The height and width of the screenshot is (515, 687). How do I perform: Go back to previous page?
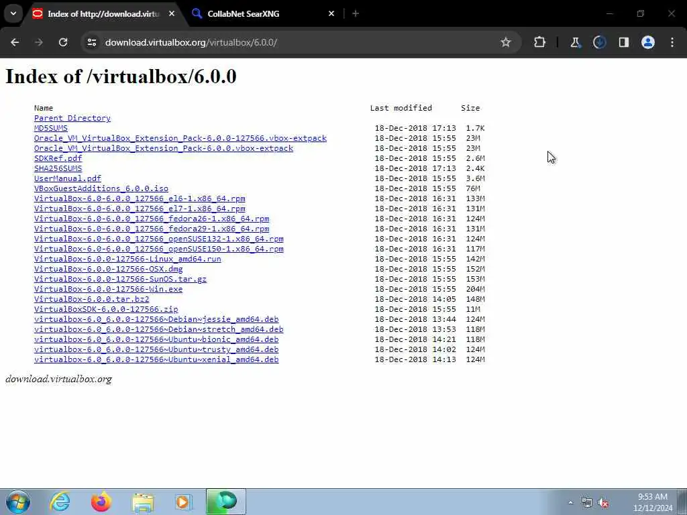coord(15,42)
